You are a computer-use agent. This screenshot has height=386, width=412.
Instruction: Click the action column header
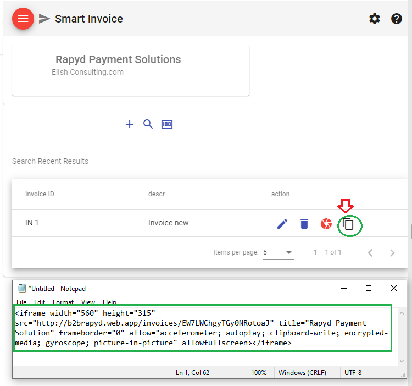280,194
